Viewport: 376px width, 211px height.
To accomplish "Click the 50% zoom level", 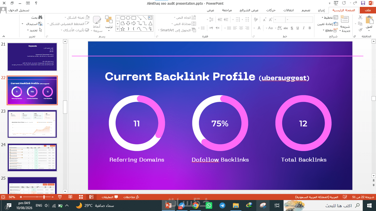I will (x=12, y=197).
